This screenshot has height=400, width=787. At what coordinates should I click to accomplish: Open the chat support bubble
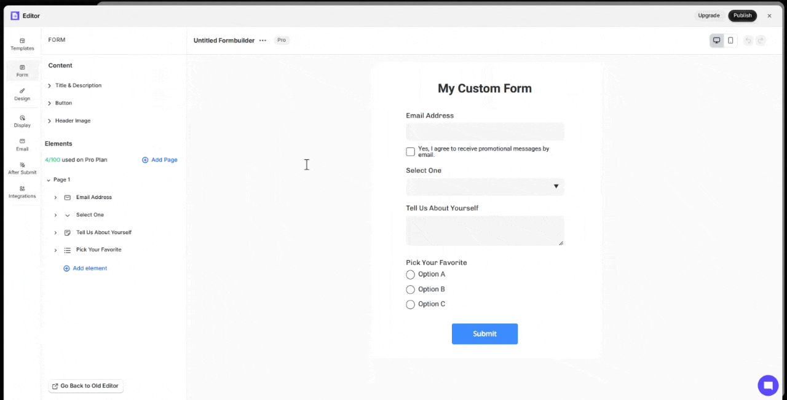click(x=768, y=386)
